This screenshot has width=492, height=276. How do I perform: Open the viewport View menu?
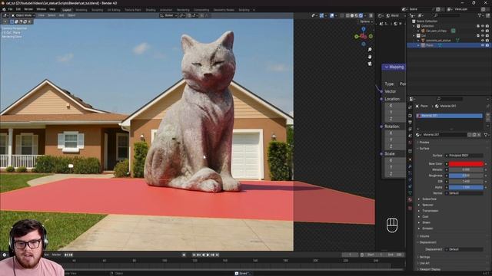tap(41, 15)
